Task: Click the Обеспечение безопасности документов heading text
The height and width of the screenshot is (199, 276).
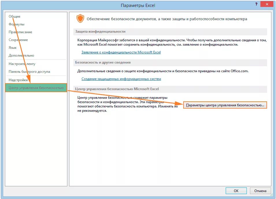Action: tap(167, 19)
